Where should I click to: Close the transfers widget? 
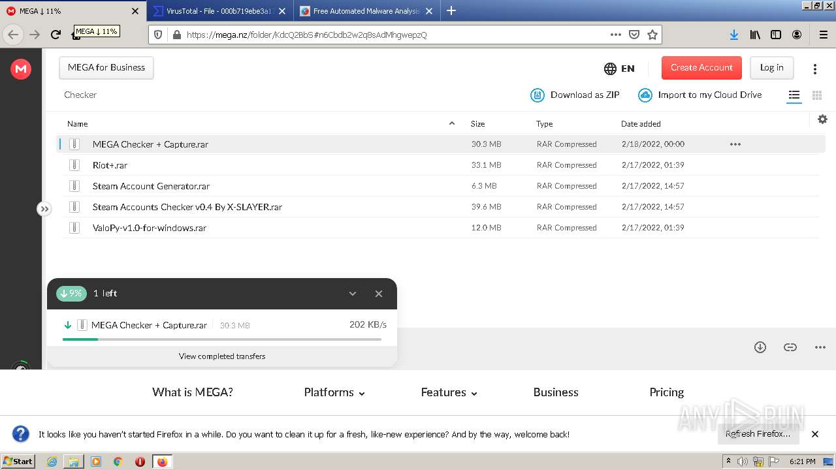pyautogui.click(x=379, y=294)
